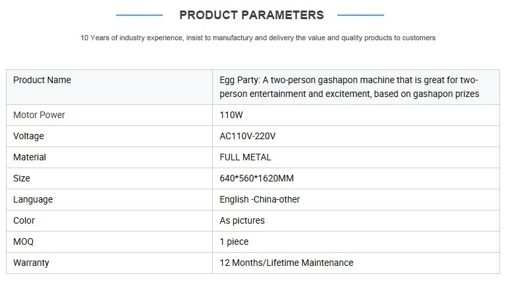Click the Voltage row label
The image size is (508, 287).
pos(28,136)
